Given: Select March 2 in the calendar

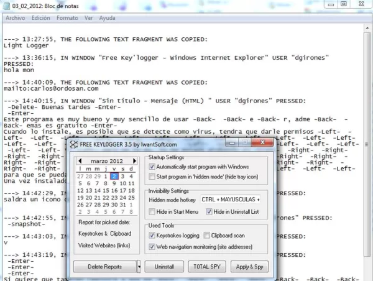Looking at the screenshot, I should tap(114, 177).
